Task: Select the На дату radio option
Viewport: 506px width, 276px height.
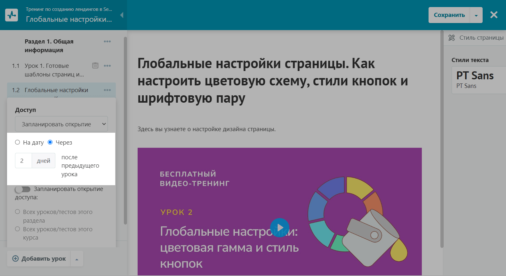Action: click(x=18, y=142)
